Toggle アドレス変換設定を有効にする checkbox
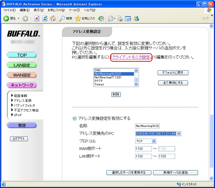Screen dimensions: 215x188 point(75,118)
